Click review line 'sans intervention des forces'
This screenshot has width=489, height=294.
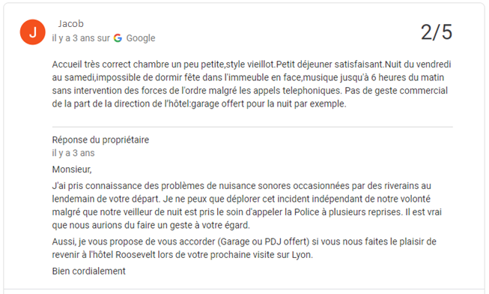pos(250,91)
